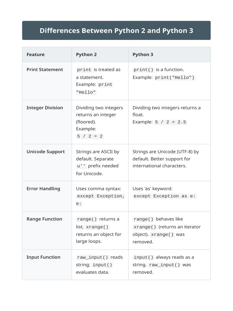Select the Feature column header
The width and height of the screenshot is (233, 311).
pos(35,55)
